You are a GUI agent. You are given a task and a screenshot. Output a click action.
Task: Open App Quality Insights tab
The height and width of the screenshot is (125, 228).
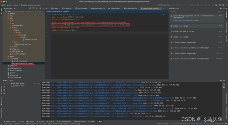click(64, 121)
